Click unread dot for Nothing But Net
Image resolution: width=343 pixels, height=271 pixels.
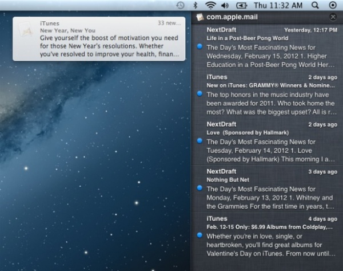[200, 188]
